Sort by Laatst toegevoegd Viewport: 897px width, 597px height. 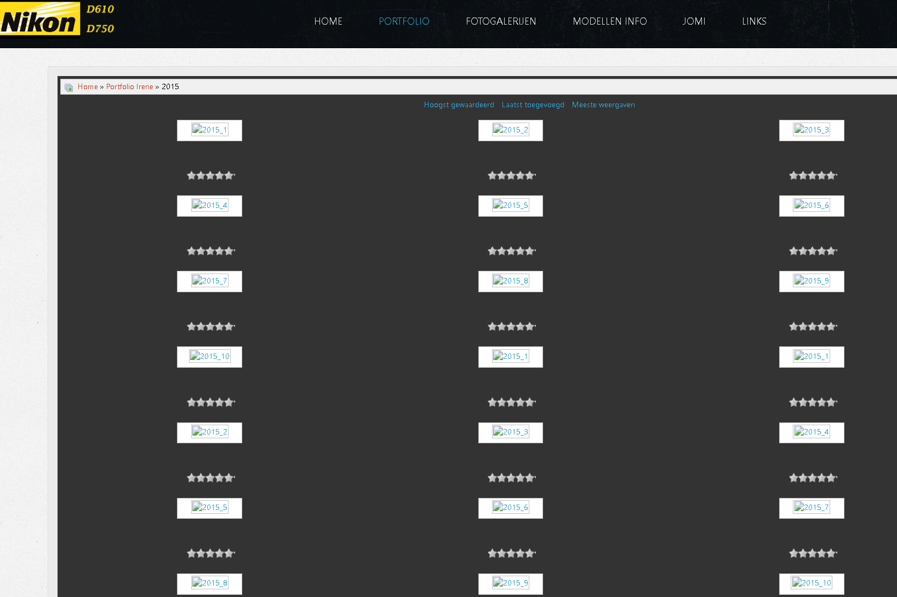(x=533, y=105)
